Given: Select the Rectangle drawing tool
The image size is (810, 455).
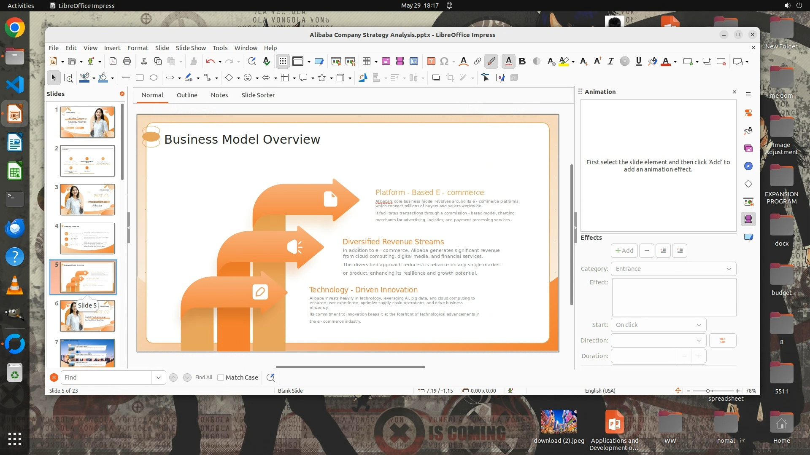Looking at the screenshot, I should click(140, 78).
